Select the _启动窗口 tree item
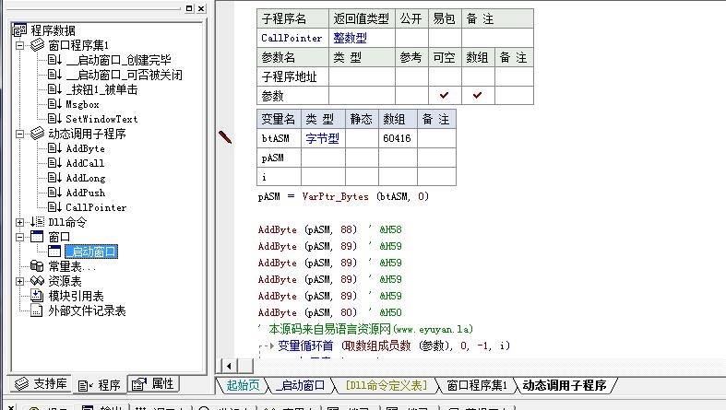This screenshot has width=726, height=410. [91, 252]
